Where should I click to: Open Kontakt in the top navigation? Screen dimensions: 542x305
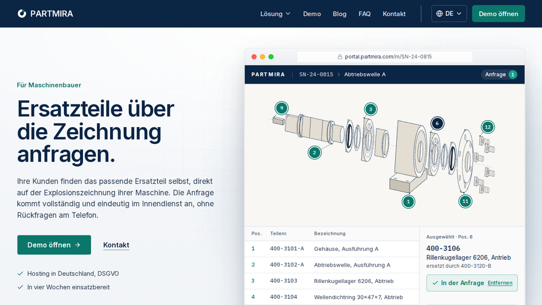pos(394,14)
